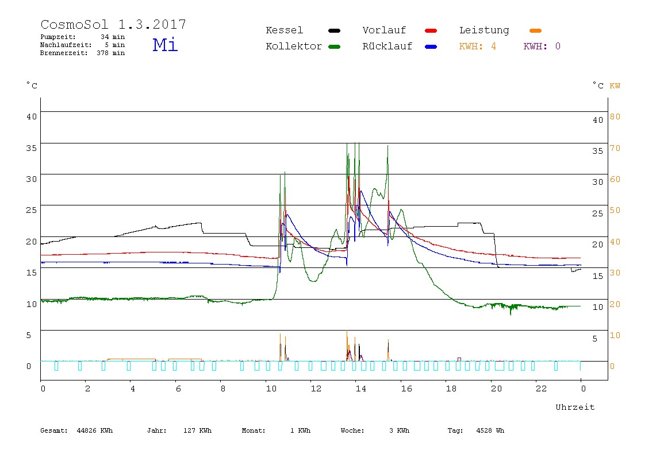Click the red Vorlauf legend swatch

(x=431, y=30)
